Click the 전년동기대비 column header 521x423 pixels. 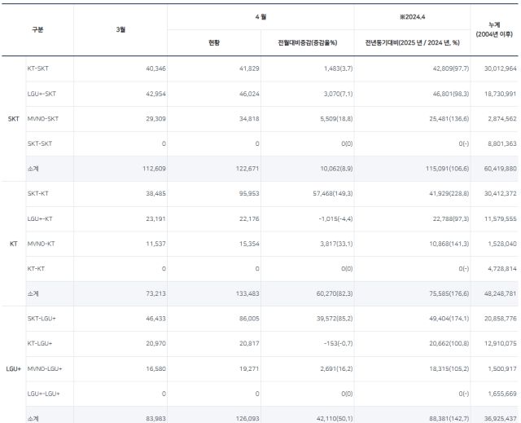[x=412, y=42]
